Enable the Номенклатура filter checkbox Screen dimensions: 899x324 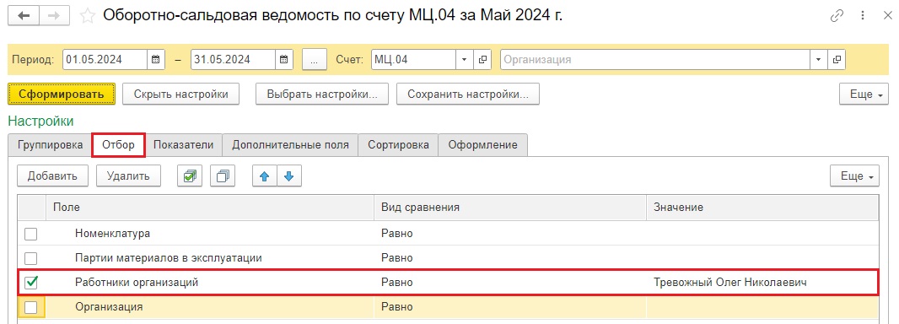pyautogui.click(x=31, y=234)
